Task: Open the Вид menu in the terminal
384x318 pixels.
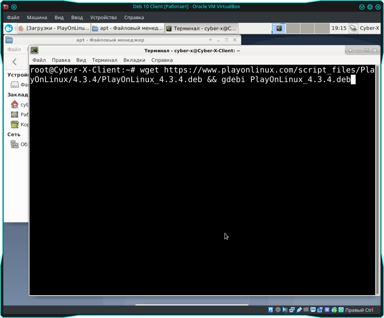Action: point(81,60)
